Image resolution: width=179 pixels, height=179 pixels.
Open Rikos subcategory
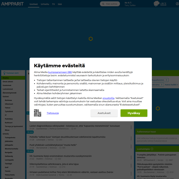(x=7, y=130)
